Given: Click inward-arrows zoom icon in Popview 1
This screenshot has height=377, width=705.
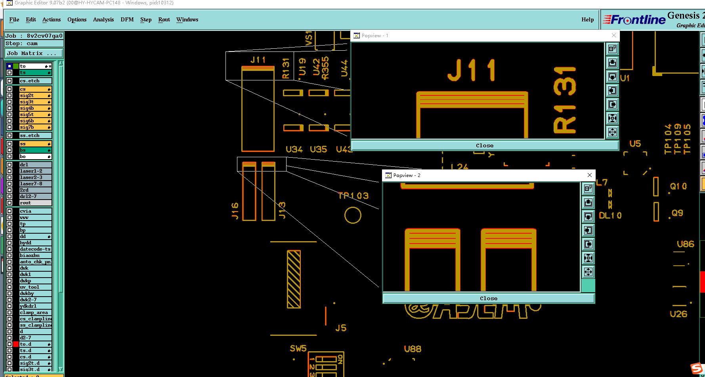Looking at the screenshot, I should pyautogui.click(x=612, y=118).
